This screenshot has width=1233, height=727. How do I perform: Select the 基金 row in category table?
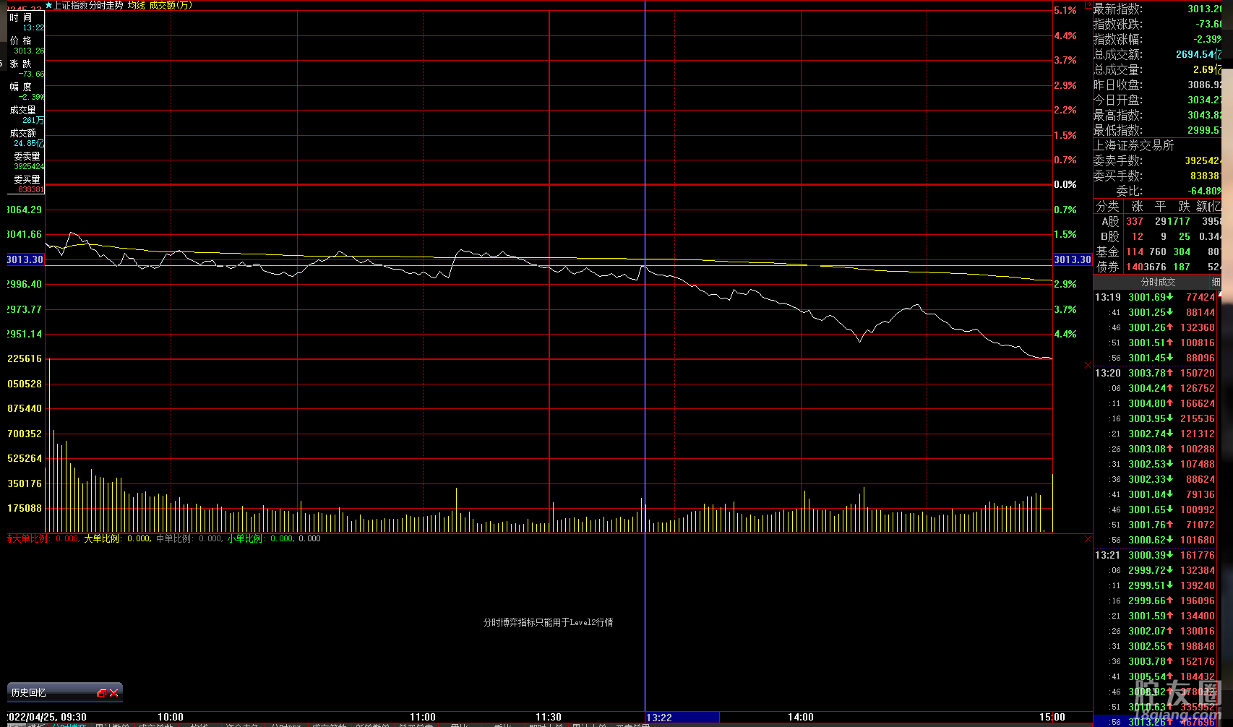click(1108, 252)
